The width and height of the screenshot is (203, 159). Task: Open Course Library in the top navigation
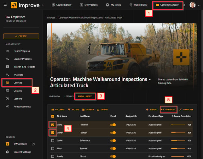[61, 5]
